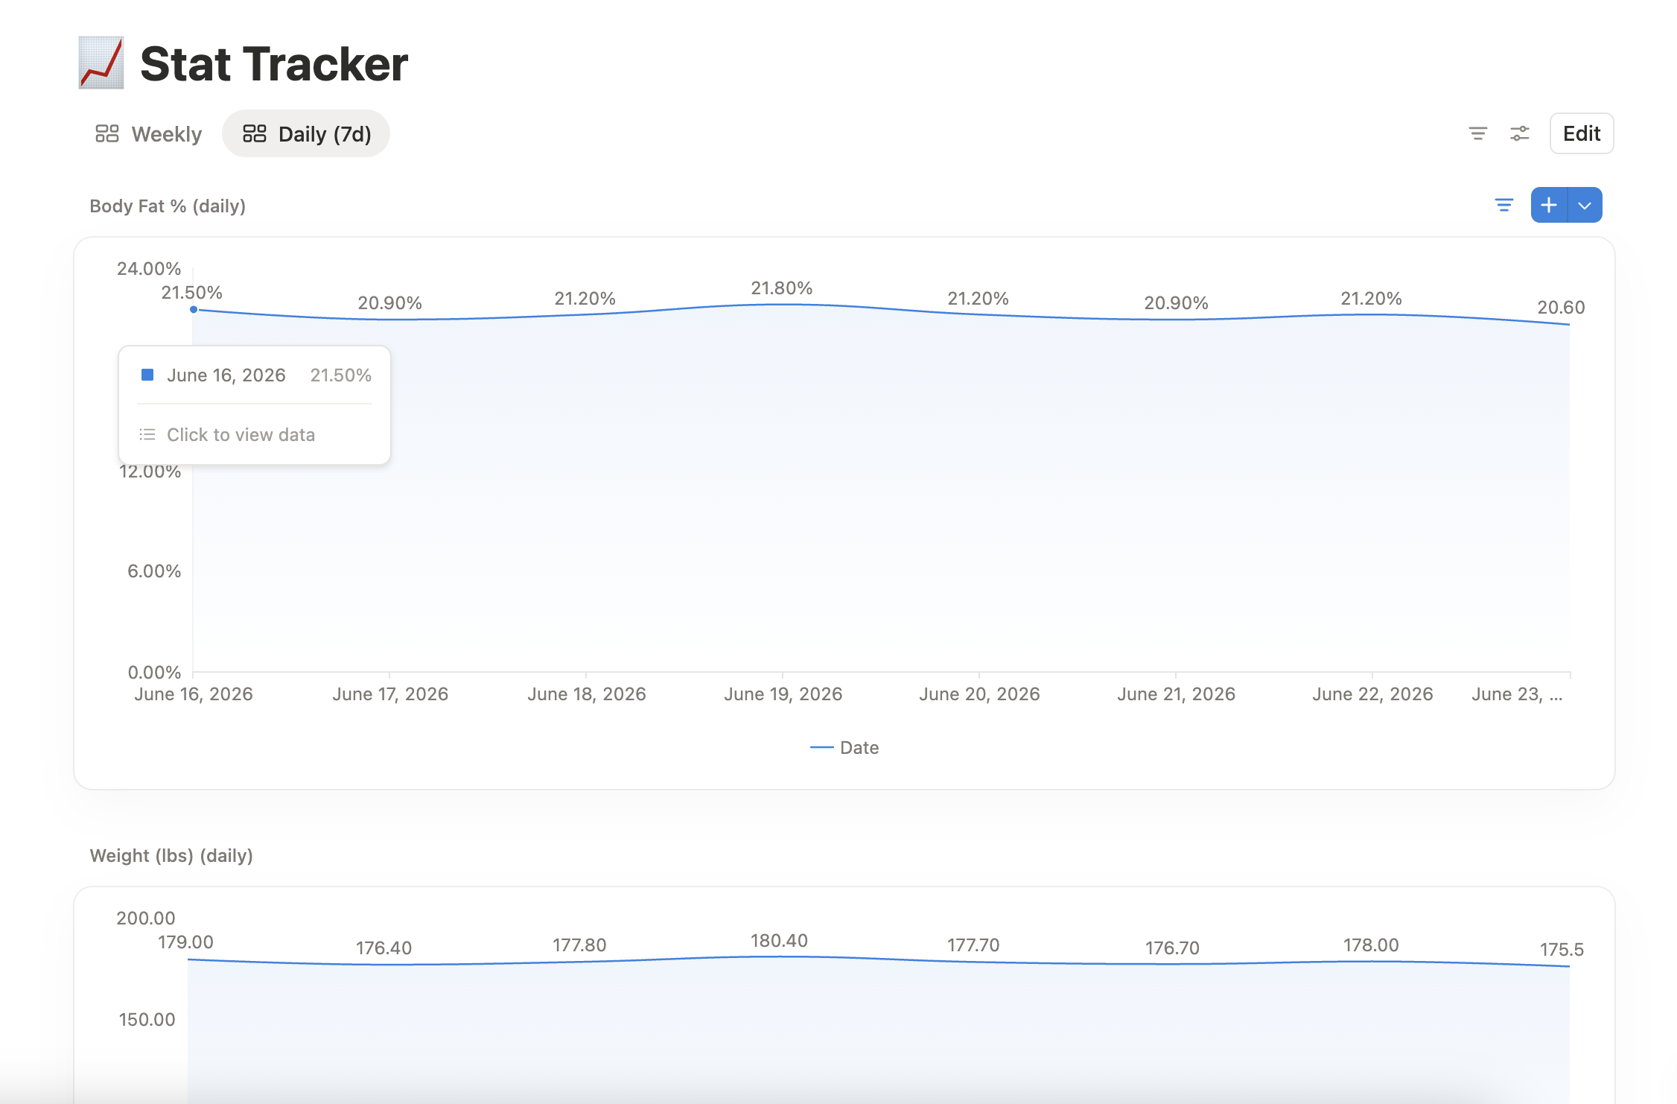Open the blue Body Fat chart filter
1677x1104 pixels.
coord(1503,205)
